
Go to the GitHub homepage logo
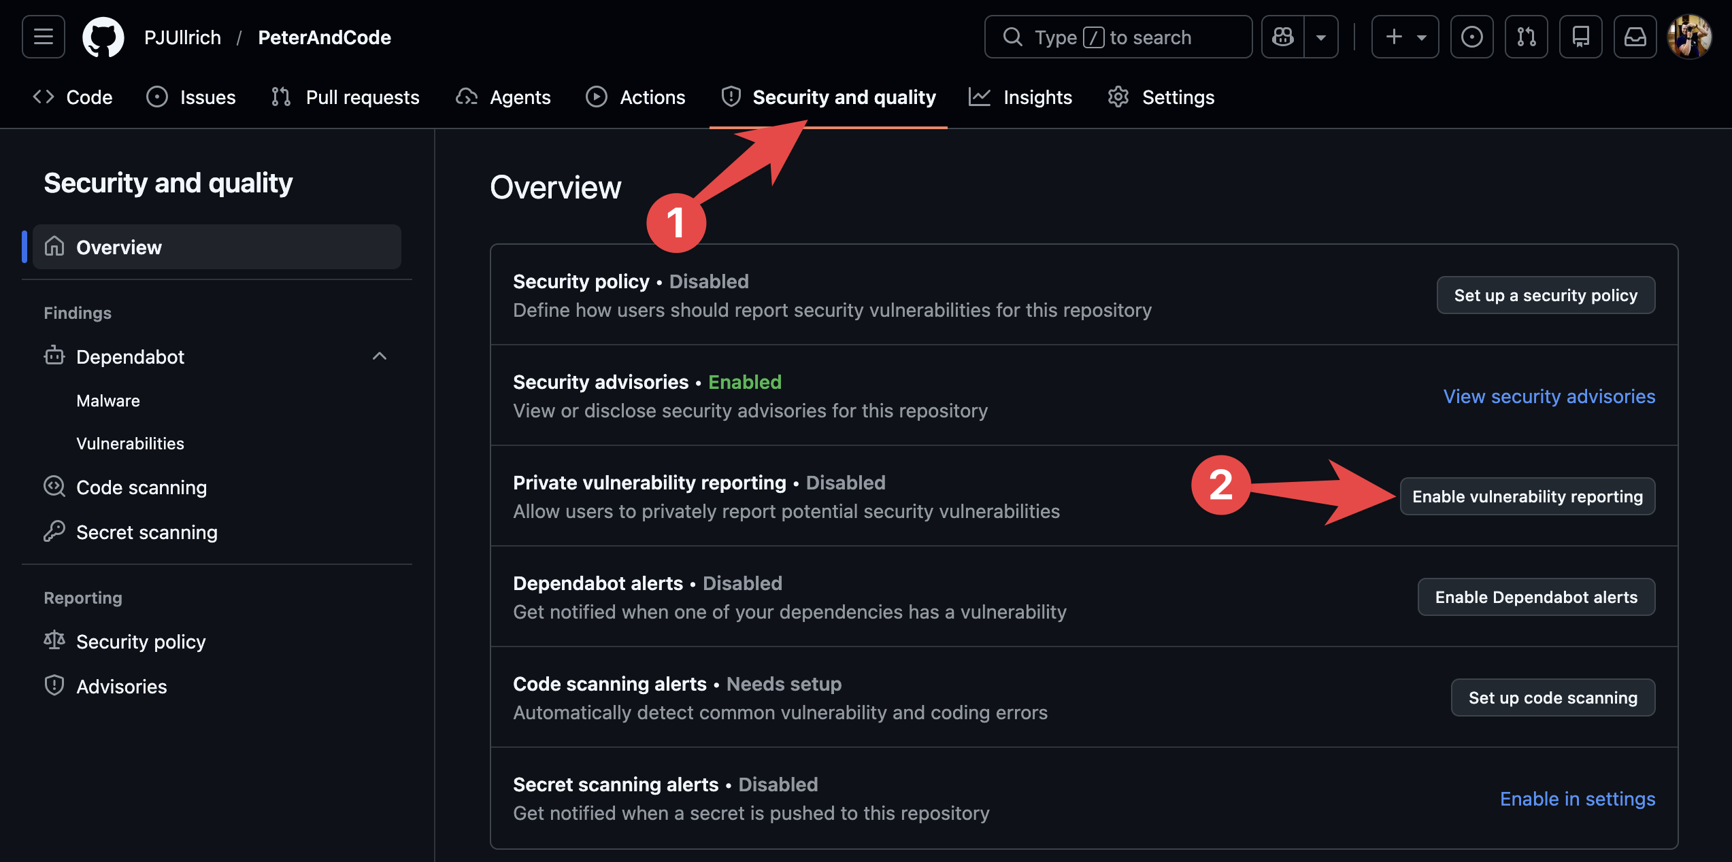click(x=103, y=37)
